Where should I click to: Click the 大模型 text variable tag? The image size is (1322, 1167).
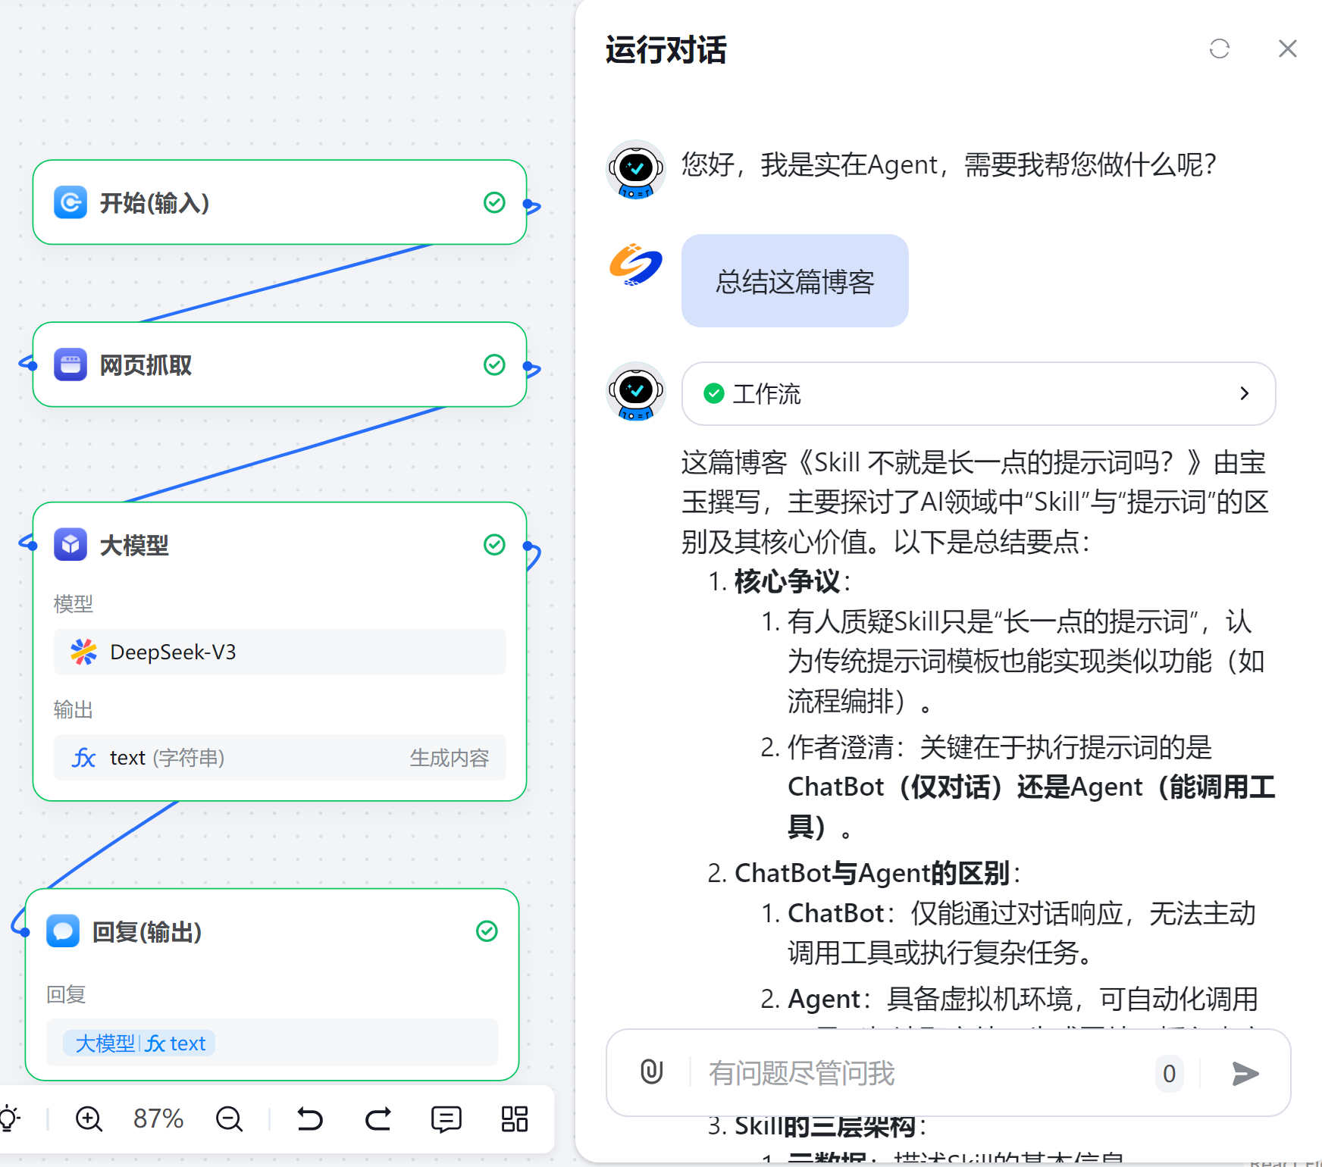point(139,1043)
